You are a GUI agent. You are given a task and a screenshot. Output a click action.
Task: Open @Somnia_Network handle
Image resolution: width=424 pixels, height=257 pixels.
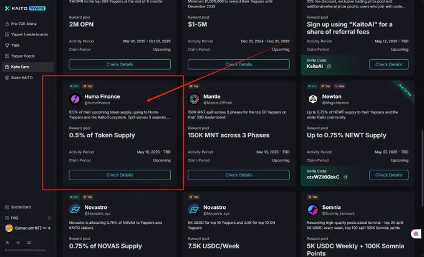[x=338, y=214]
